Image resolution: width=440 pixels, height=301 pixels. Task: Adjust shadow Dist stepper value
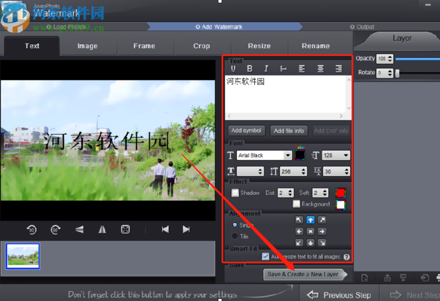290,193
